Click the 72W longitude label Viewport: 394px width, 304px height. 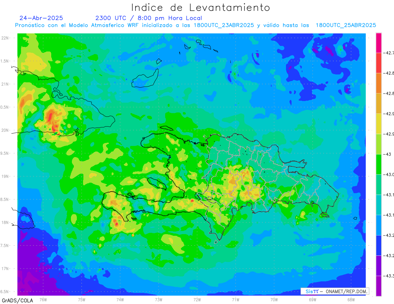pos(197,299)
